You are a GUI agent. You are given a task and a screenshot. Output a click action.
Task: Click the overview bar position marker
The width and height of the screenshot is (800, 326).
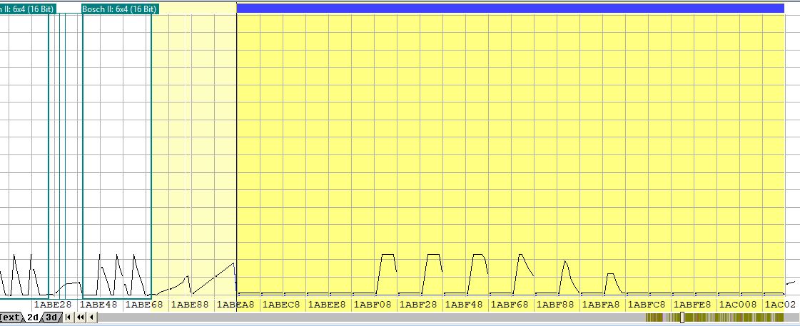(682, 317)
